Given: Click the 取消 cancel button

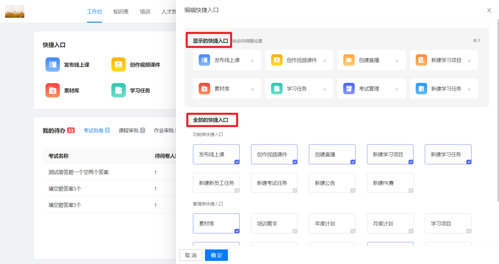Looking at the screenshot, I should coord(191,255).
